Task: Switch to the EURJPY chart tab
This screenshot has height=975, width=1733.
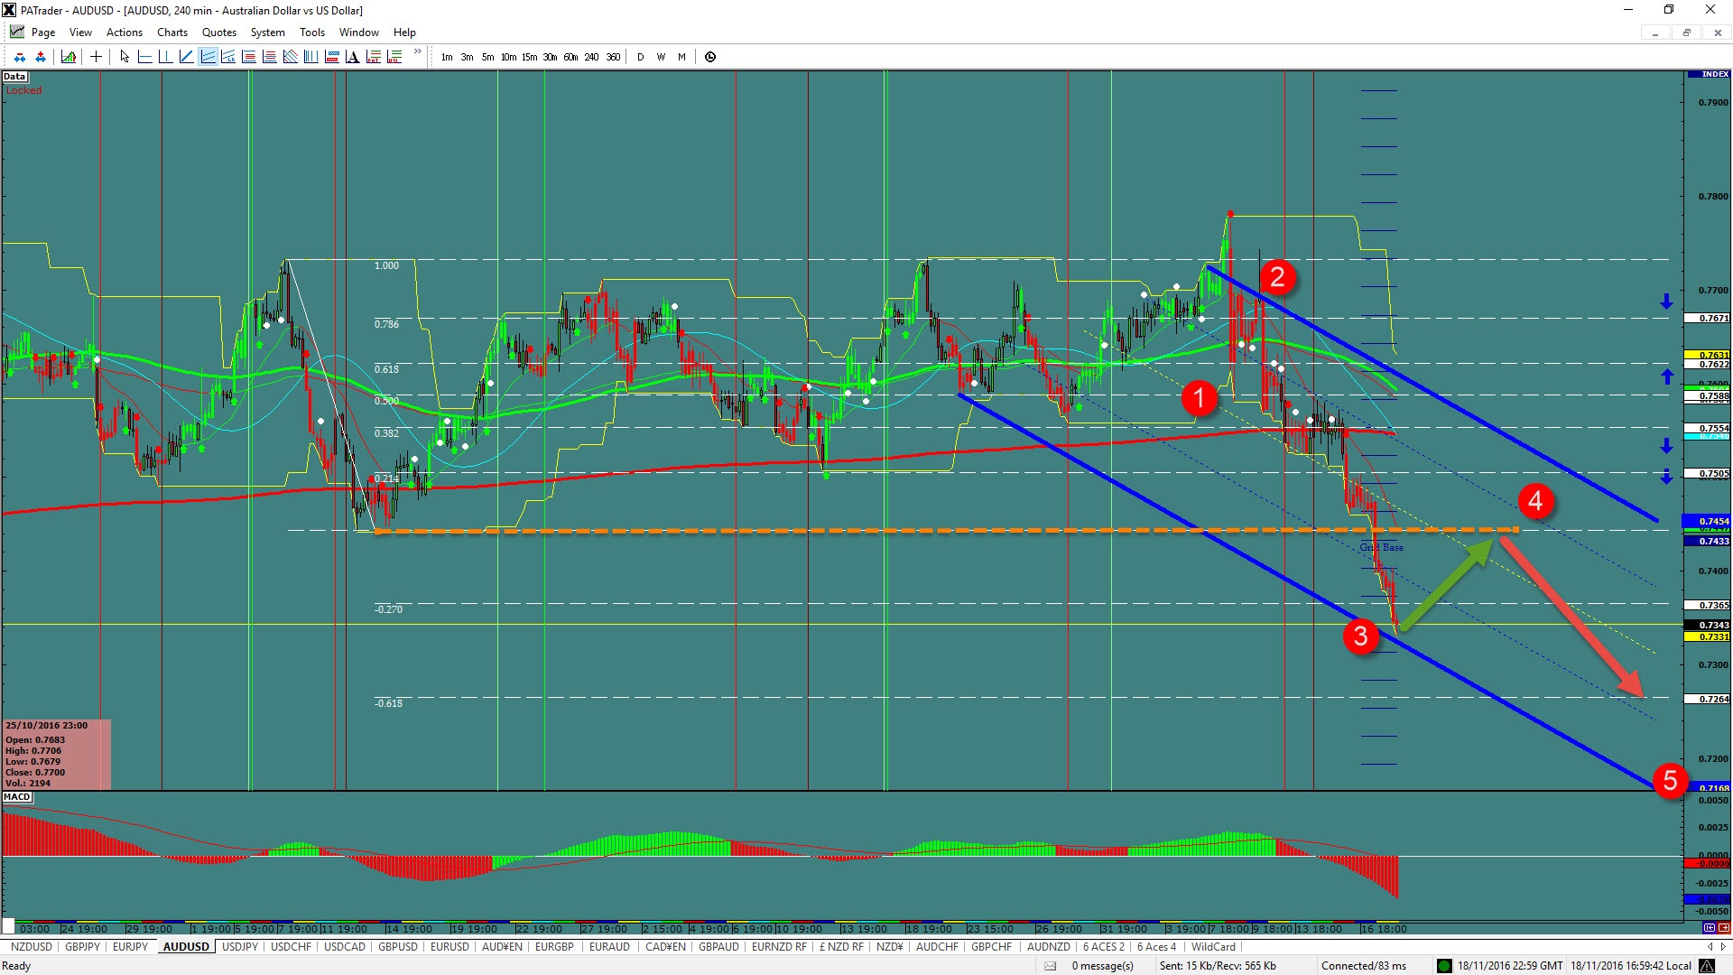Action: [131, 947]
